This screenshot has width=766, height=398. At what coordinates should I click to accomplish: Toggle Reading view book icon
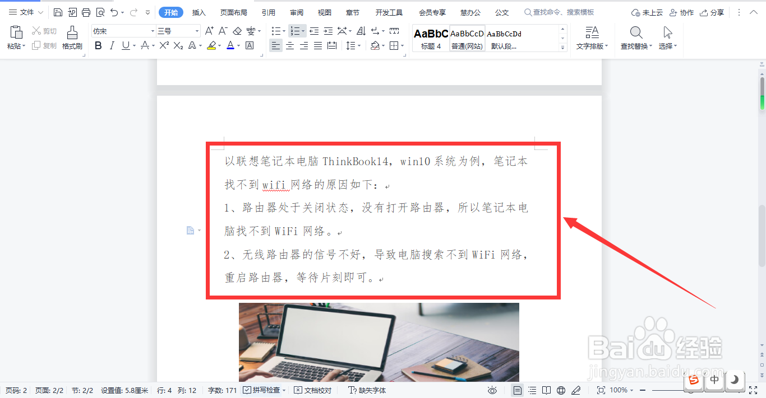click(x=546, y=390)
